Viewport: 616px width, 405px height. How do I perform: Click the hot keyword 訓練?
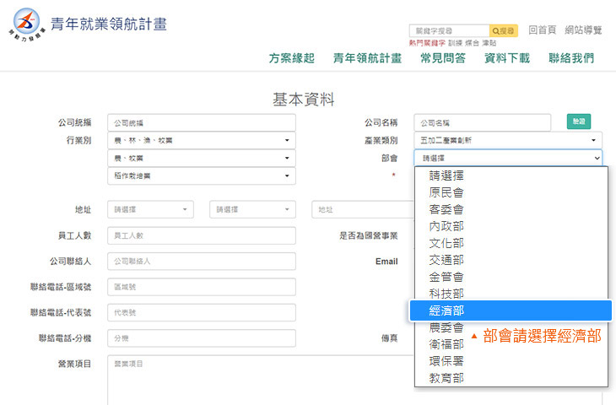click(x=456, y=43)
